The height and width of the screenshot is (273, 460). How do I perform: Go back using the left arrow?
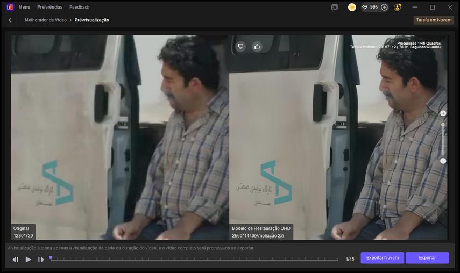click(x=10, y=20)
